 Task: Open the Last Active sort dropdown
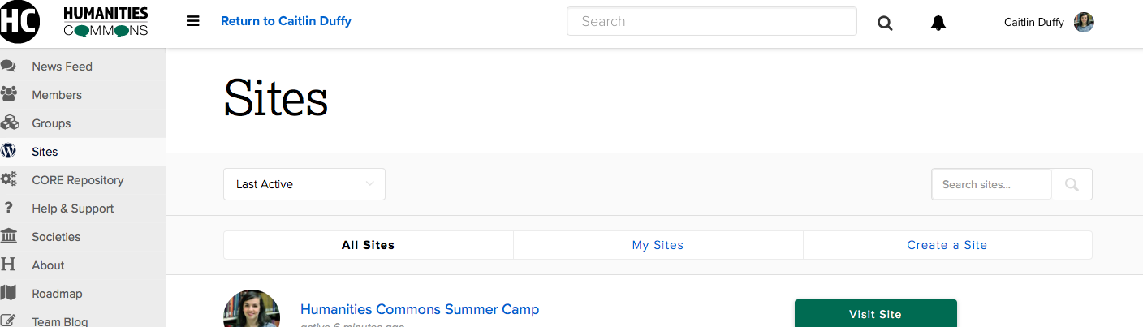click(x=304, y=184)
